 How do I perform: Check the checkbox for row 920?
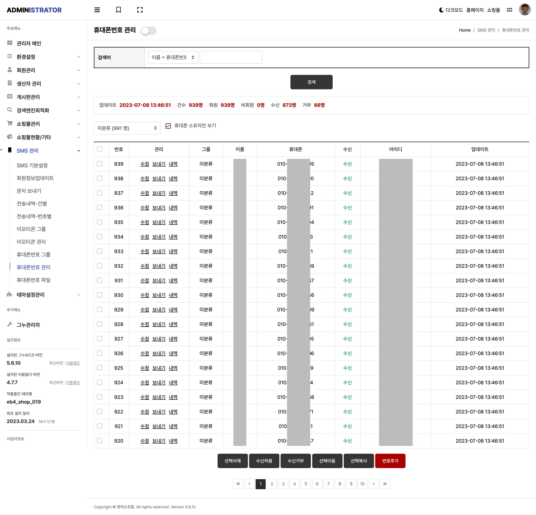coord(99,441)
